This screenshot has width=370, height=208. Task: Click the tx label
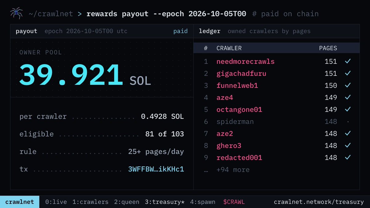pos(24,169)
